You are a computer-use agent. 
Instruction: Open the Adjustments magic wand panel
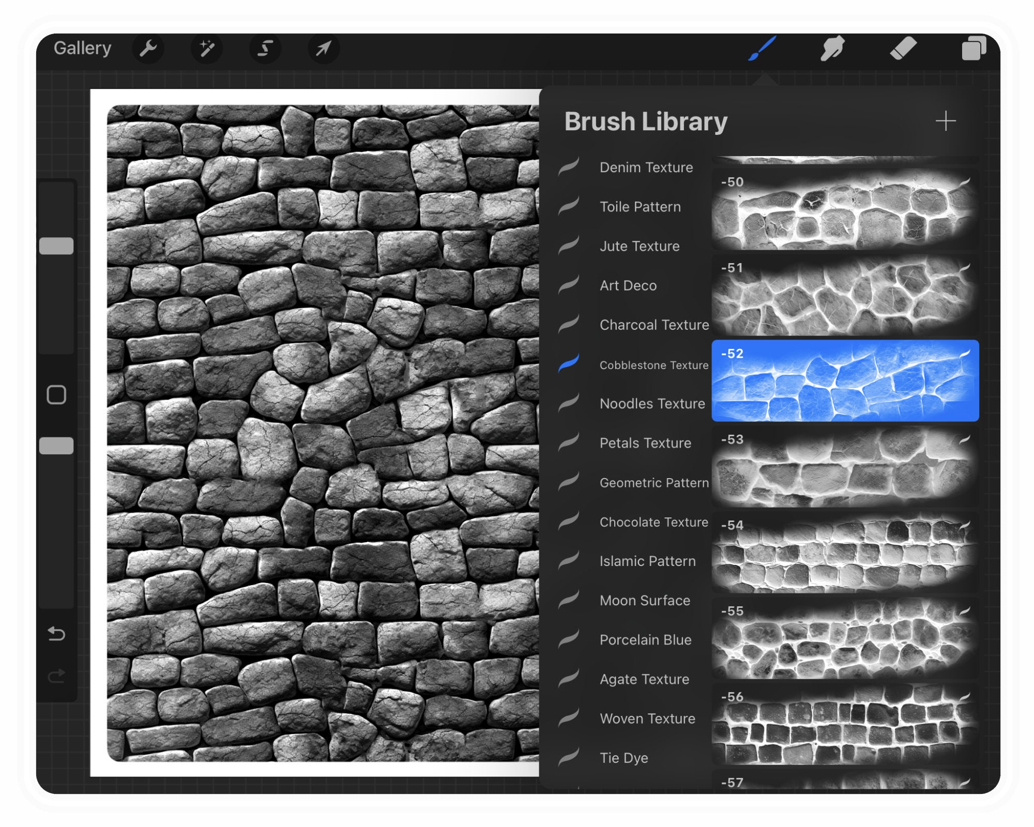pos(207,49)
